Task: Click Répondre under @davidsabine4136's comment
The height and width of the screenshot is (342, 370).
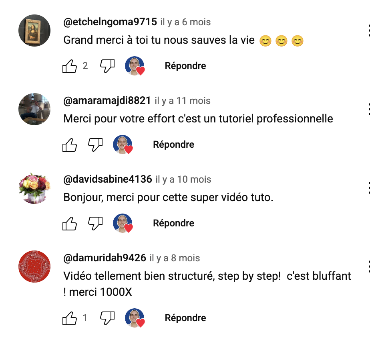Action: coord(173,224)
